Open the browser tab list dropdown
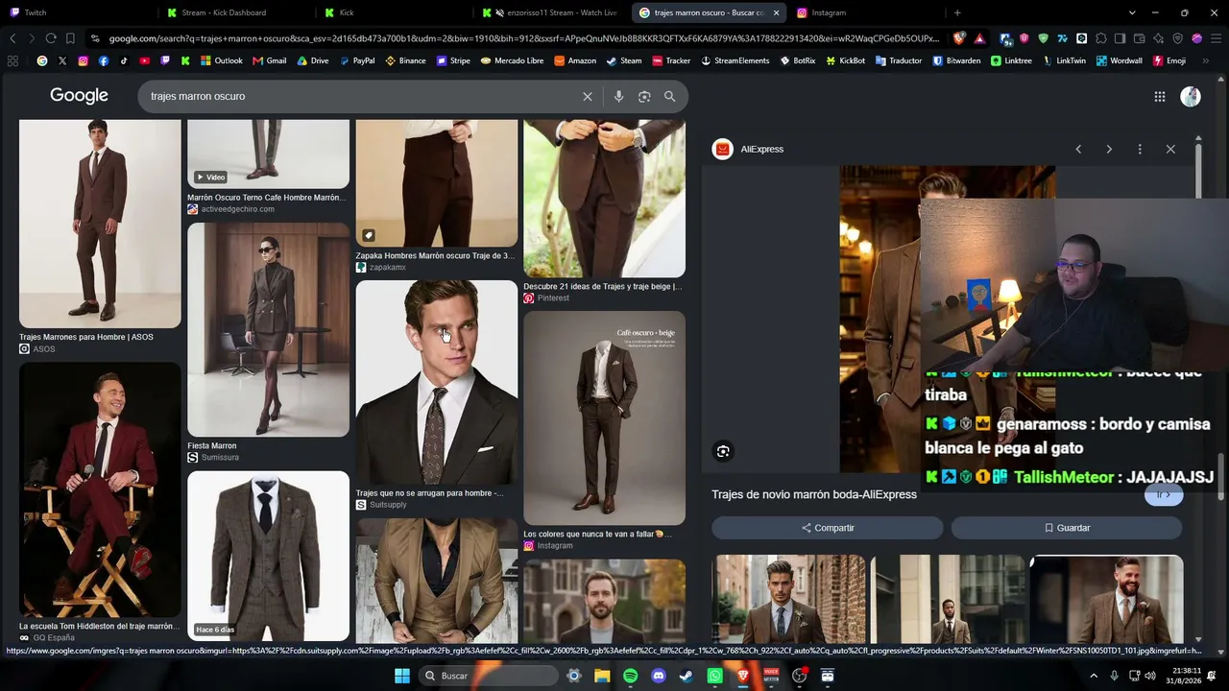The width and height of the screenshot is (1229, 691). click(x=1132, y=12)
